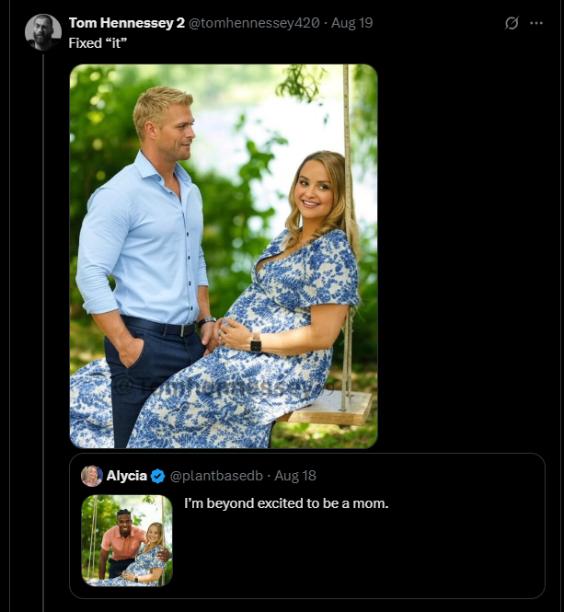The width and height of the screenshot is (564, 612).
Task: Click the thread line below Tom's avatar
Action: pyautogui.click(x=42, y=322)
